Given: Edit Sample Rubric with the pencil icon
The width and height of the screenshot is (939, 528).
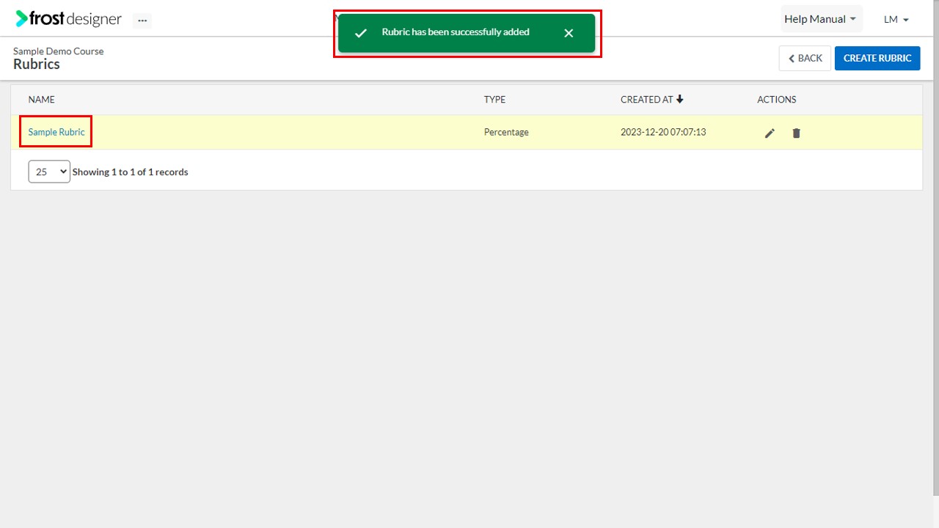Looking at the screenshot, I should [x=770, y=133].
